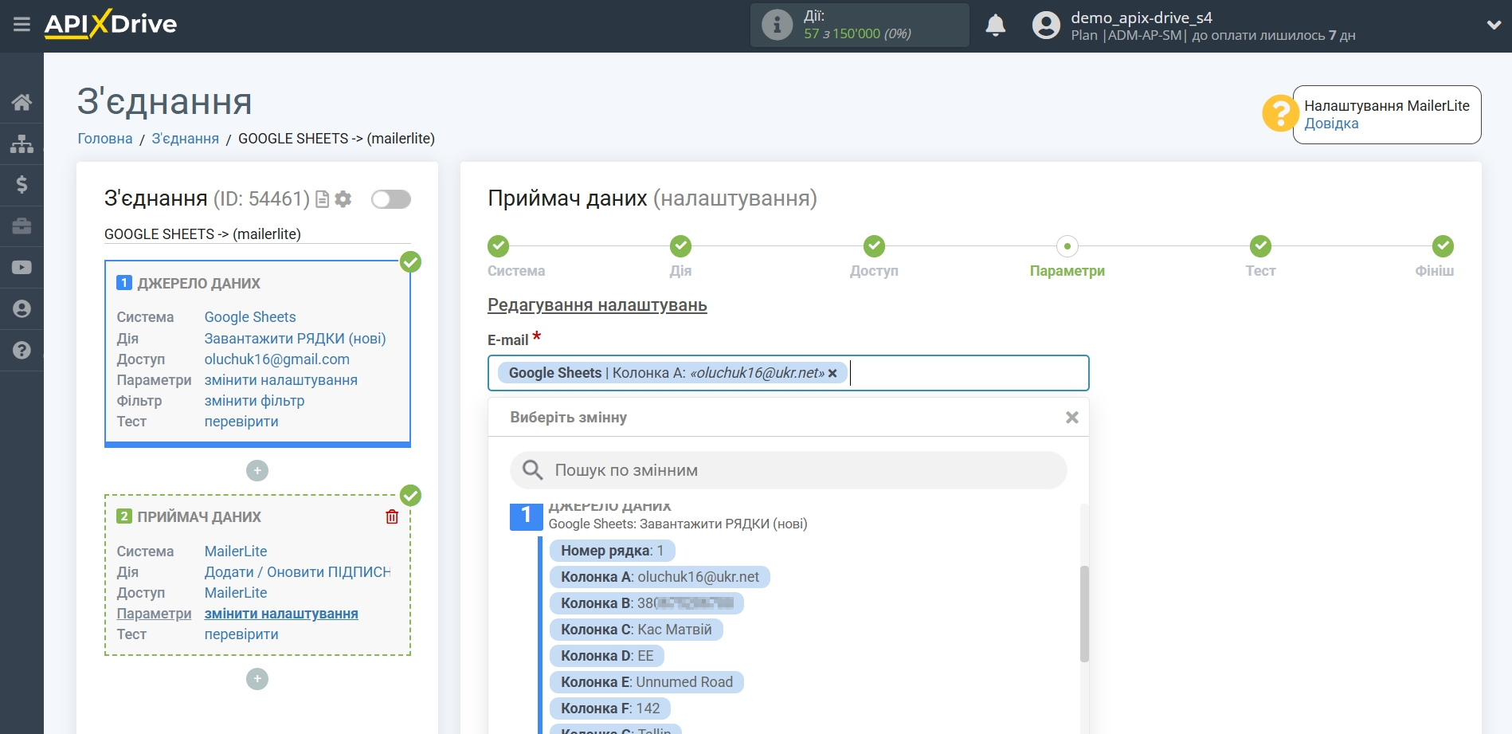Go to Дія step
The image size is (1512, 734).
pos(680,246)
